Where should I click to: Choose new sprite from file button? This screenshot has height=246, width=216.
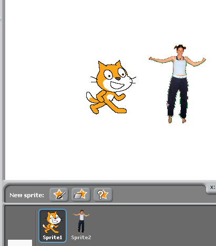coord(81,195)
